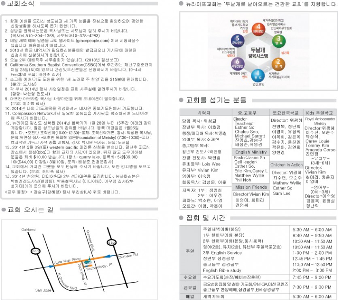Click announcement 13 about western pacific marathon
The height and width of the screenshot is (300, 338).
pyautogui.click(x=78, y=154)
